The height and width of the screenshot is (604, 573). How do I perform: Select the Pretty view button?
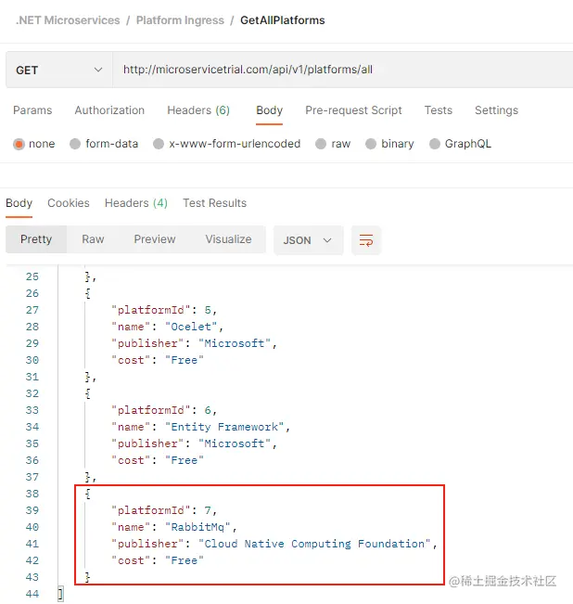click(36, 239)
